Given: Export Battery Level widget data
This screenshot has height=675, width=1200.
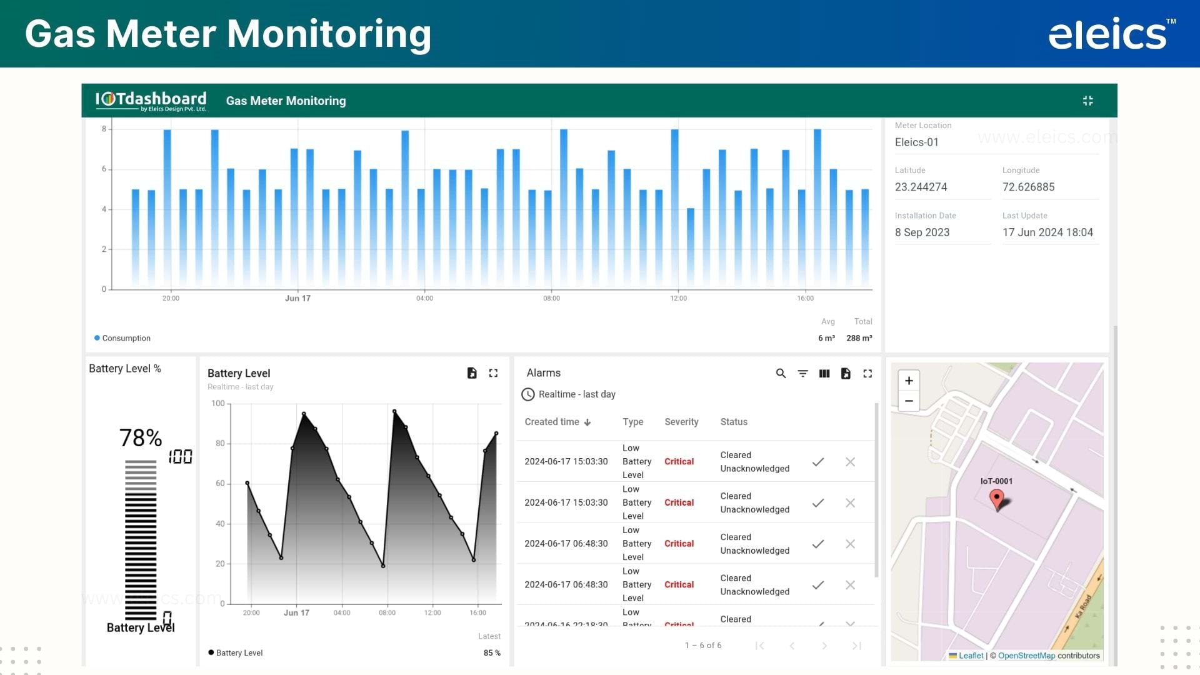Looking at the screenshot, I should 472,373.
